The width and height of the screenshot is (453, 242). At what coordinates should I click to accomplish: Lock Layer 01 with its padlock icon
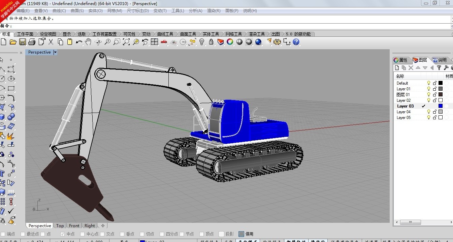pyautogui.click(x=435, y=89)
